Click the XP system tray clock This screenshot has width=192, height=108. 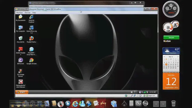pos(153,92)
